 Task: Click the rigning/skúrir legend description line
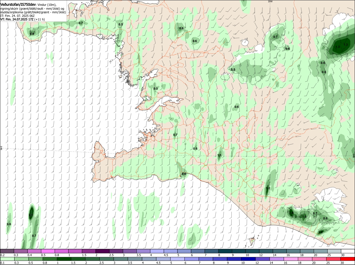32,9
